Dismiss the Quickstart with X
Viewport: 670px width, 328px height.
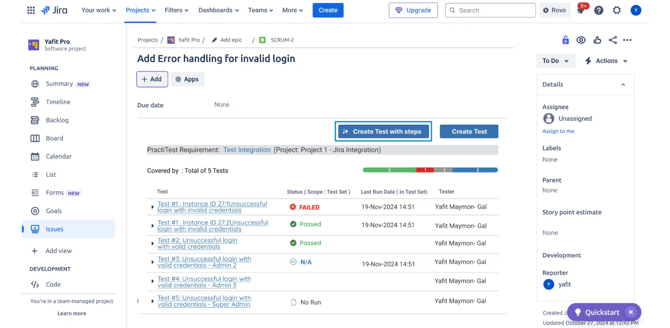pyautogui.click(x=631, y=312)
